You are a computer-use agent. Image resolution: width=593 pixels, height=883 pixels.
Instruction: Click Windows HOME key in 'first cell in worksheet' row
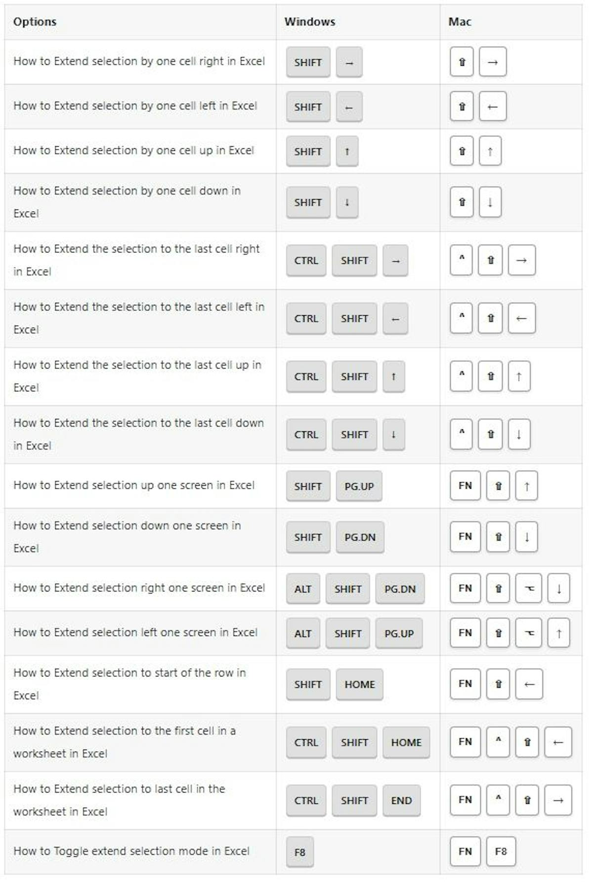[x=406, y=742]
